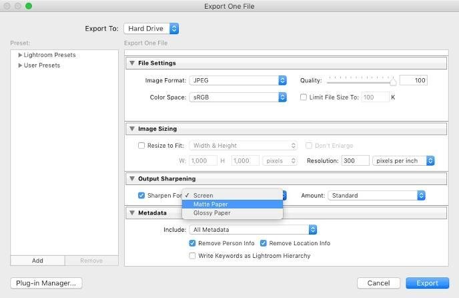Image resolution: width=459 pixels, height=298 pixels.
Task: Click the Resolution input field
Action: 355,161
